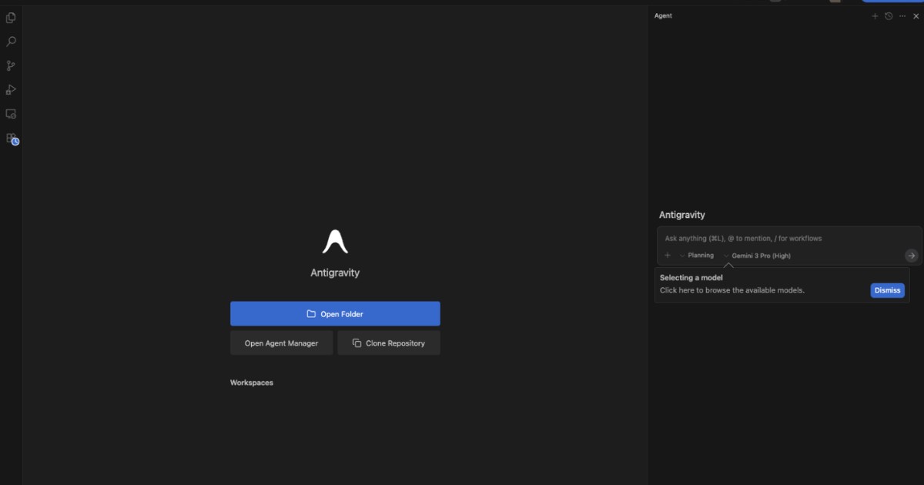This screenshot has height=485, width=924.
Task: Start a new Agent conversation with plus icon
Action: (875, 16)
